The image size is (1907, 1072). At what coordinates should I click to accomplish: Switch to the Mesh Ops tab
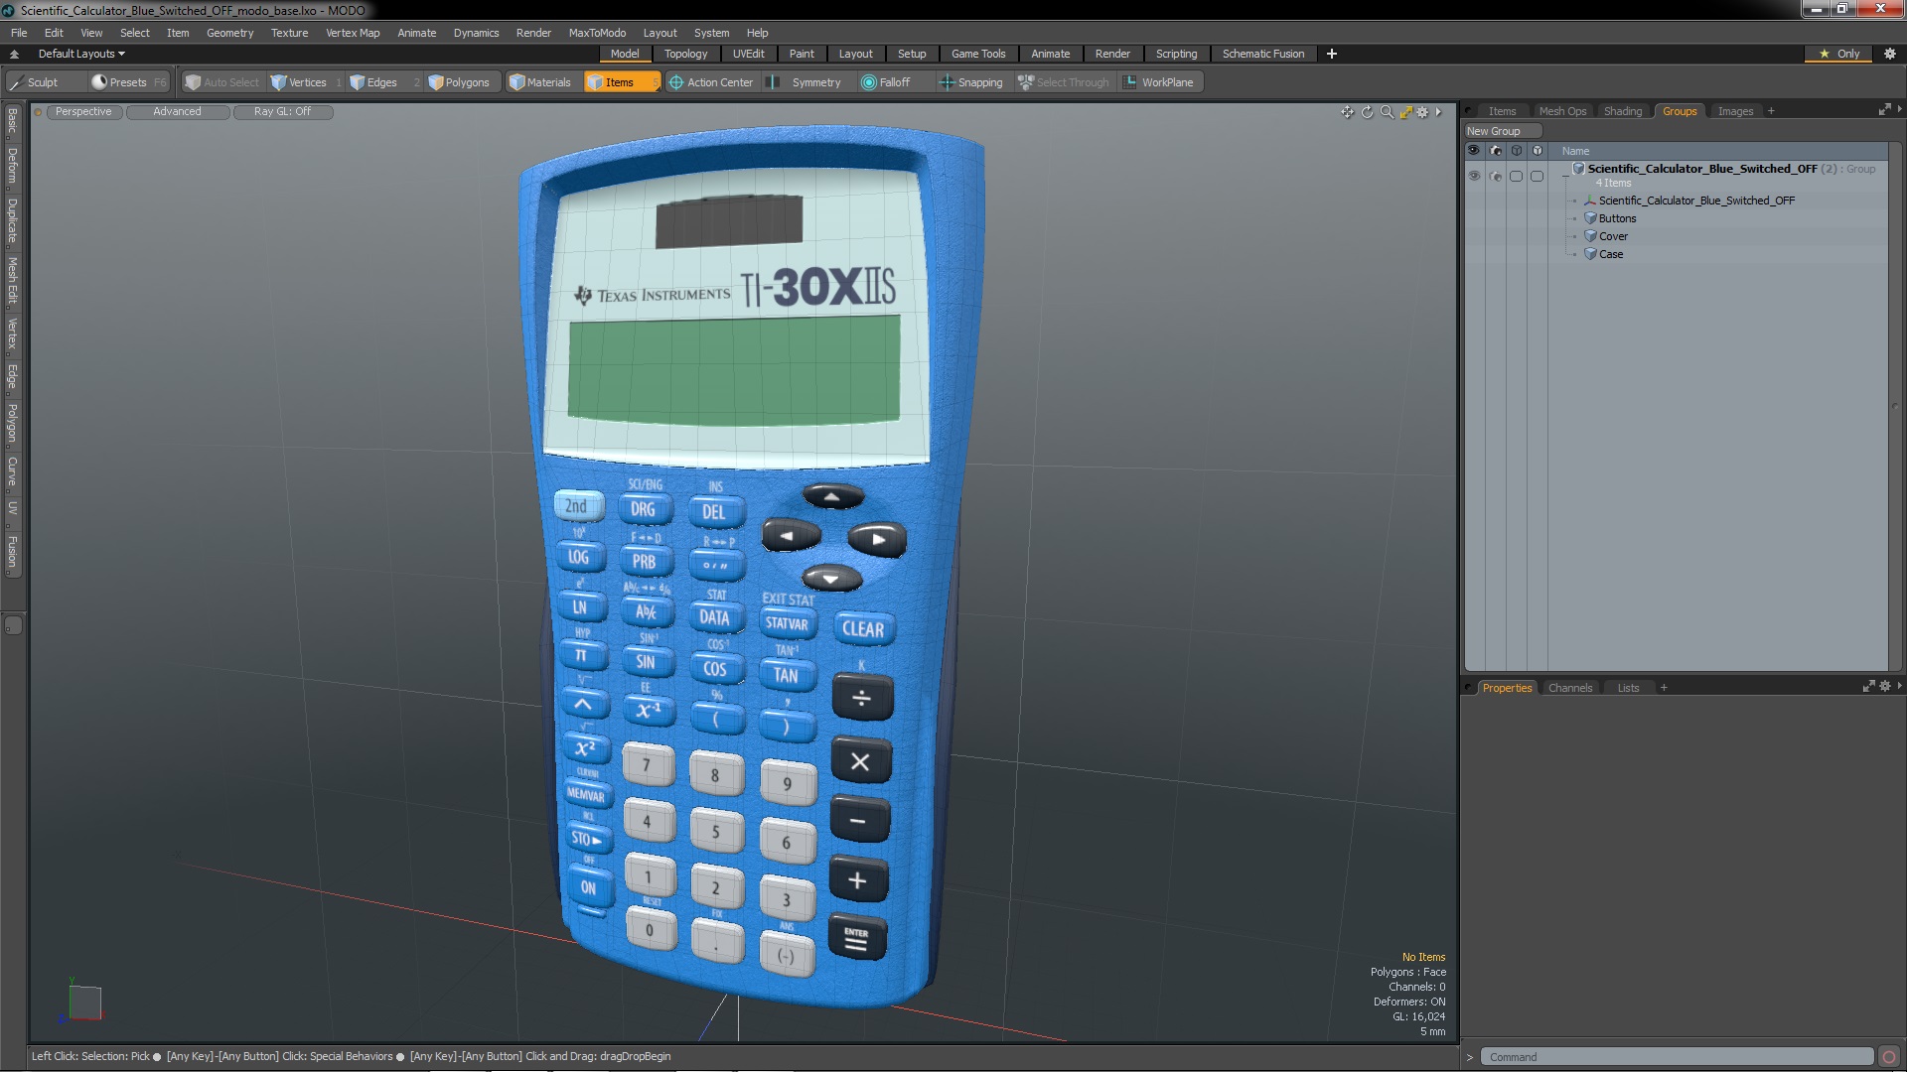[x=1561, y=111]
